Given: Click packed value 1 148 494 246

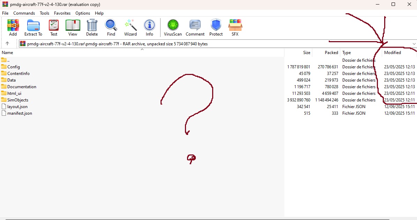Looking at the screenshot, I should coord(327,100).
